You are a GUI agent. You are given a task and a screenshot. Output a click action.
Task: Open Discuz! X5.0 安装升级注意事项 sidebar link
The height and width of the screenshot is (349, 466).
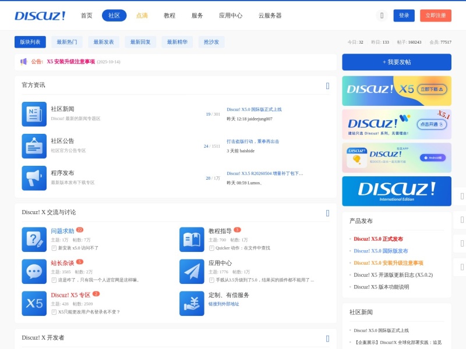389,263
